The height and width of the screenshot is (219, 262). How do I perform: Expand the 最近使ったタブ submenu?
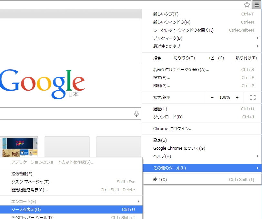click(202, 46)
